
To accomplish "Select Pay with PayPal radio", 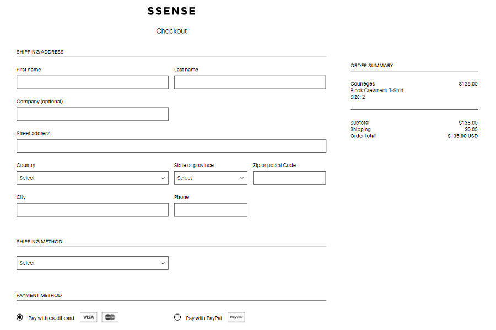I will pyautogui.click(x=177, y=317).
